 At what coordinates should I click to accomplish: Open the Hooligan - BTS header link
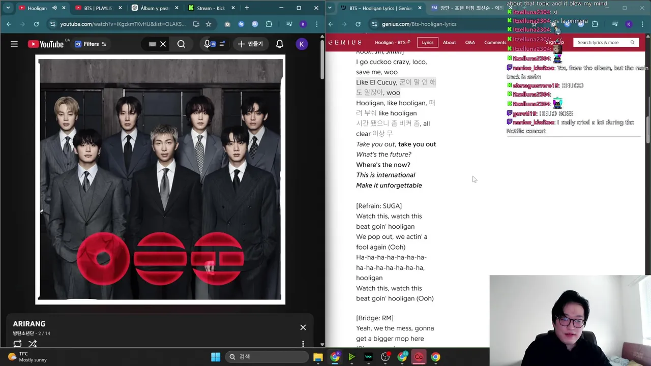click(392, 42)
